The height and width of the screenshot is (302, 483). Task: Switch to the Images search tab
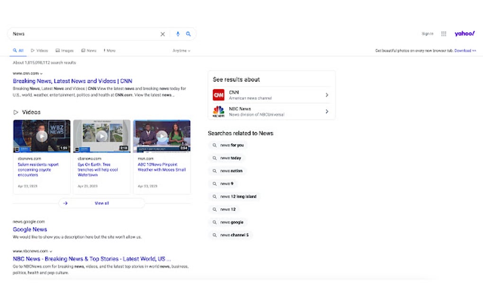[64, 50]
